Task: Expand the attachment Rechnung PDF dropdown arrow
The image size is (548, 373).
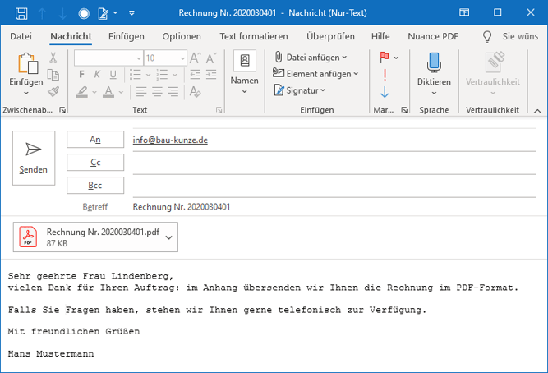Action: [169, 237]
